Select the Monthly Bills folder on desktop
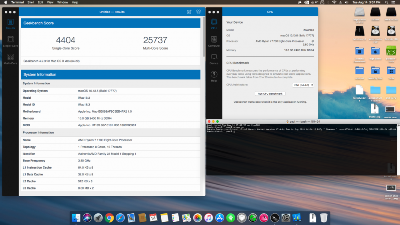The height and width of the screenshot is (225, 400). pyautogui.click(x=375, y=73)
